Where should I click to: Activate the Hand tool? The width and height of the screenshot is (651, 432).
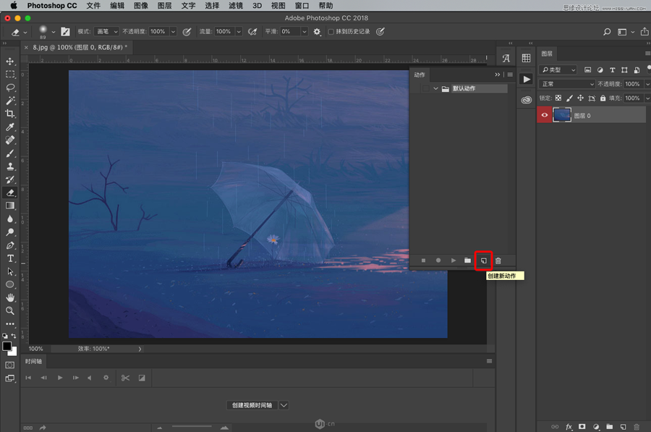pos(10,297)
